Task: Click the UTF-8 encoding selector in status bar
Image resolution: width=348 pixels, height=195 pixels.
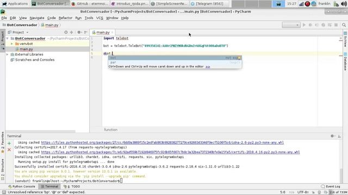Action: click(x=303, y=192)
